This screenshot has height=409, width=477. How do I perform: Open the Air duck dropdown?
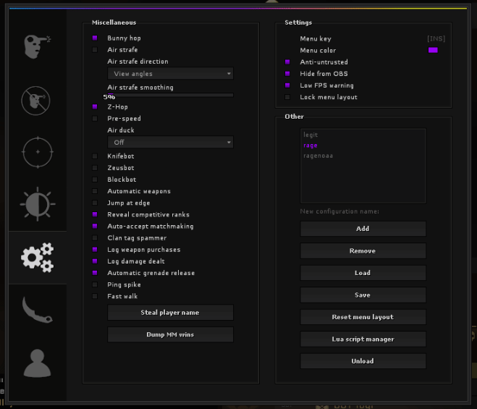point(170,143)
